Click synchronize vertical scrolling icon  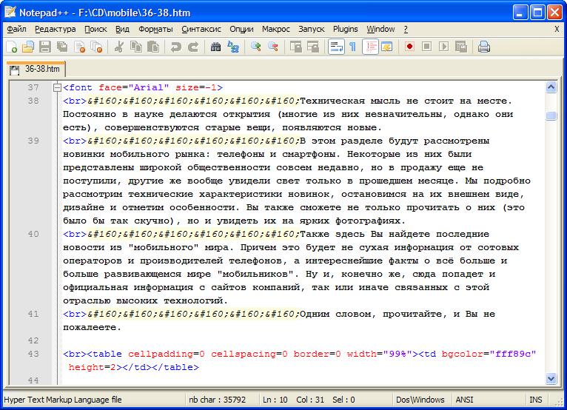click(296, 47)
